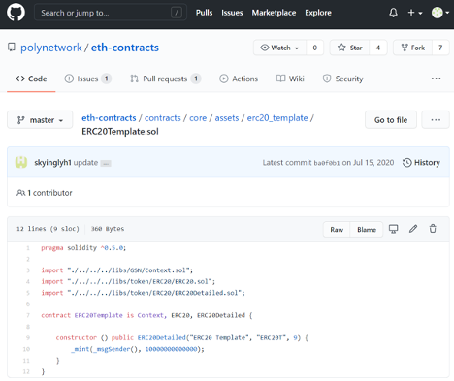
Task: Switch to the Pull requests tab
Action: [166, 79]
